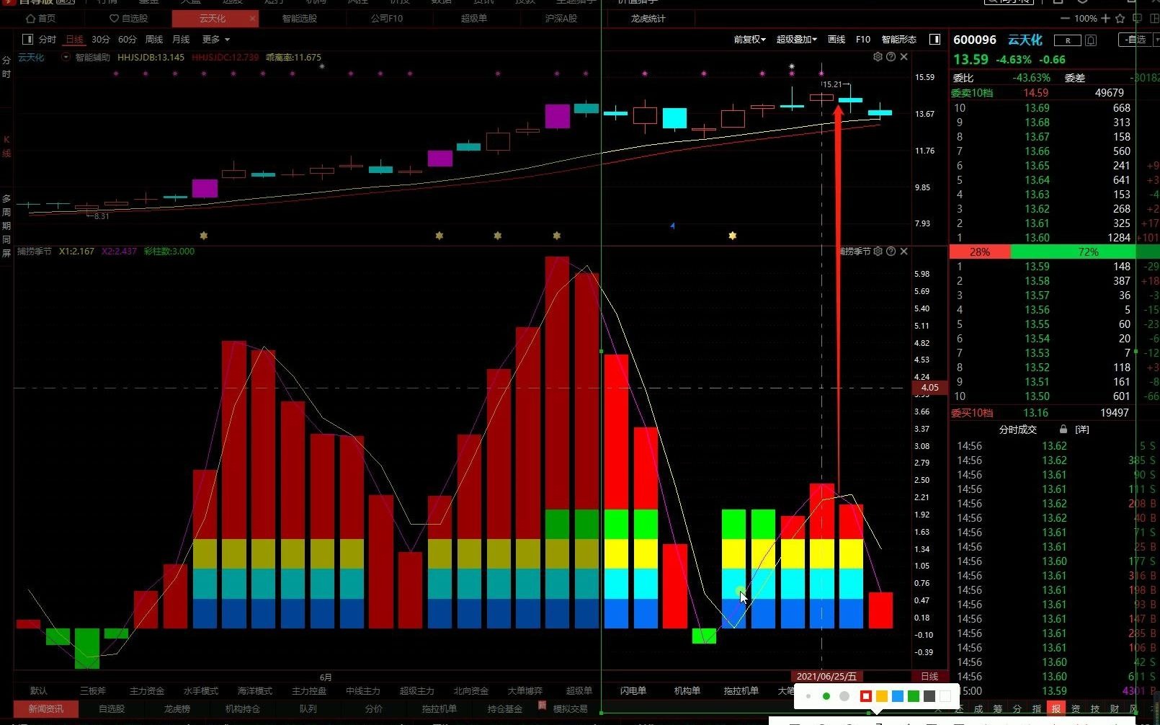Image resolution: width=1160 pixels, height=725 pixels.
Task: Select the white annotation color swatch
Action: click(945, 696)
